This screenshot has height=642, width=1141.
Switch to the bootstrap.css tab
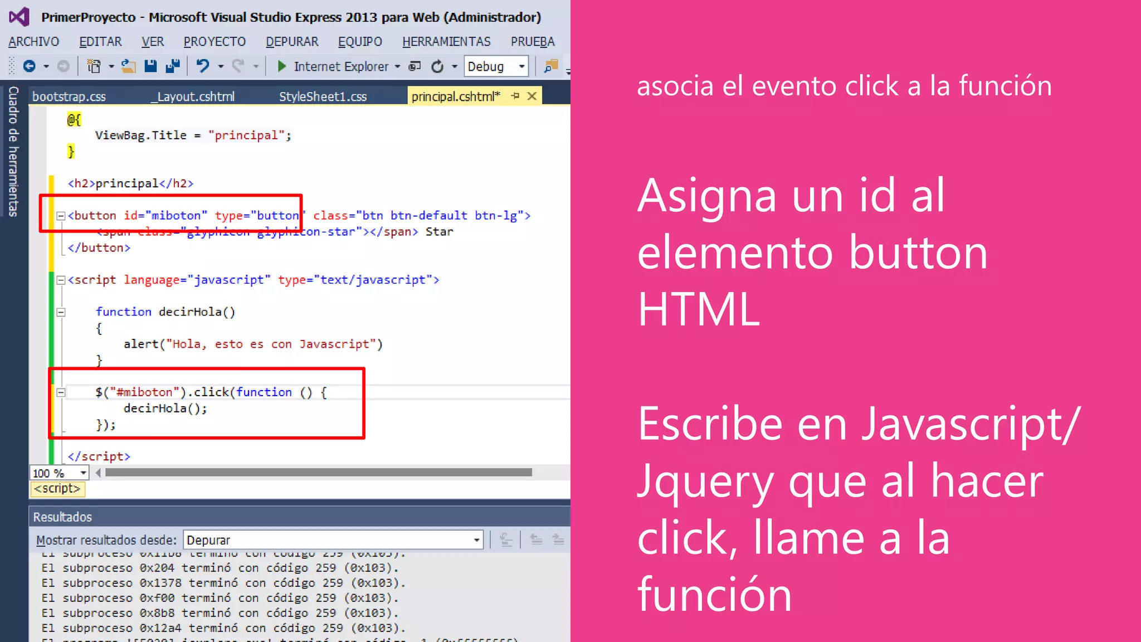tap(69, 96)
